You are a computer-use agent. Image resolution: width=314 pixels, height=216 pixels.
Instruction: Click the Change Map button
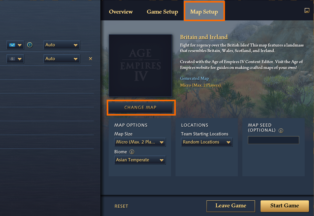[x=141, y=107]
